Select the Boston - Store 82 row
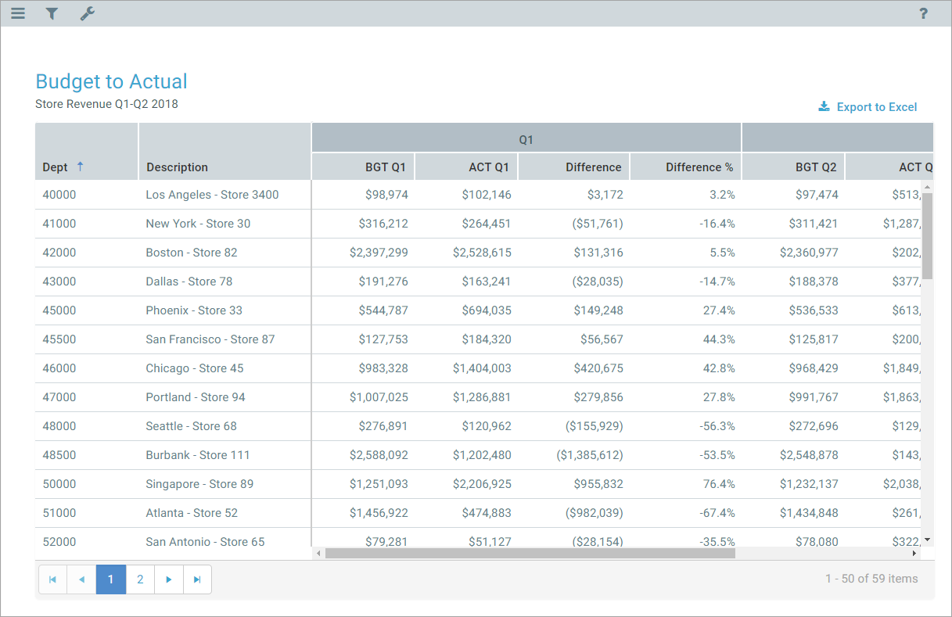The height and width of the screenshot is (617, 952). pyautogui.click(x=192, y=253)
